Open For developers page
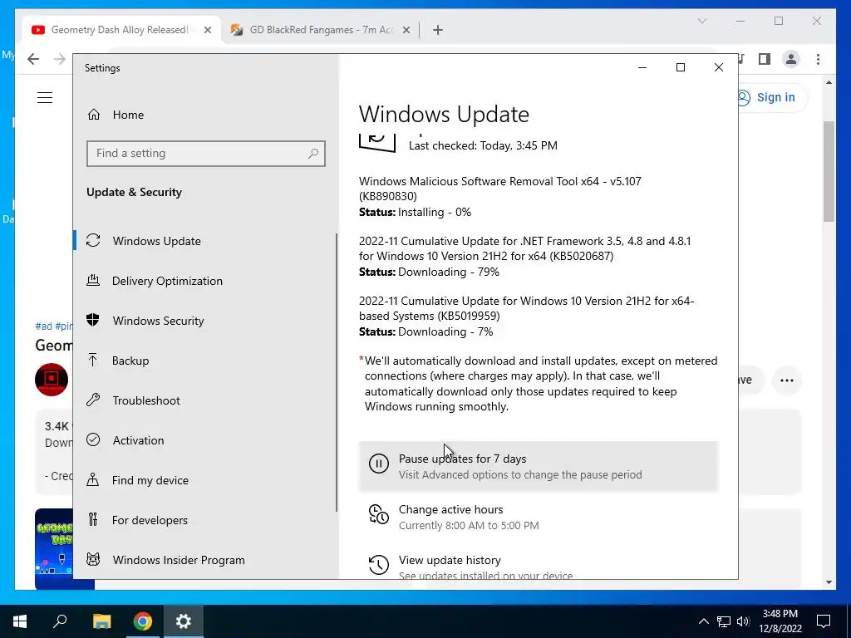851x638 pixels. click(150, 520)
